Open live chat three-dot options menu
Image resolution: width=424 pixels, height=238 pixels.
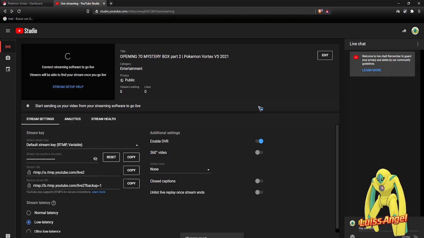(x=418, y=44)
